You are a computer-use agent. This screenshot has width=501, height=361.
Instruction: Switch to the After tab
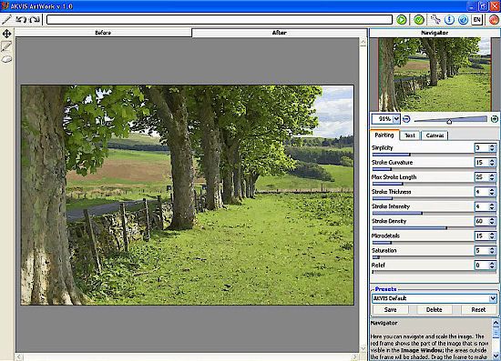pos(280,33)
